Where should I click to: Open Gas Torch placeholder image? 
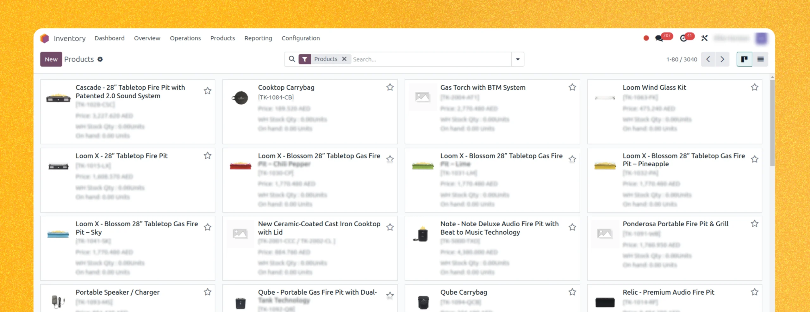click(x=422, y=97)
